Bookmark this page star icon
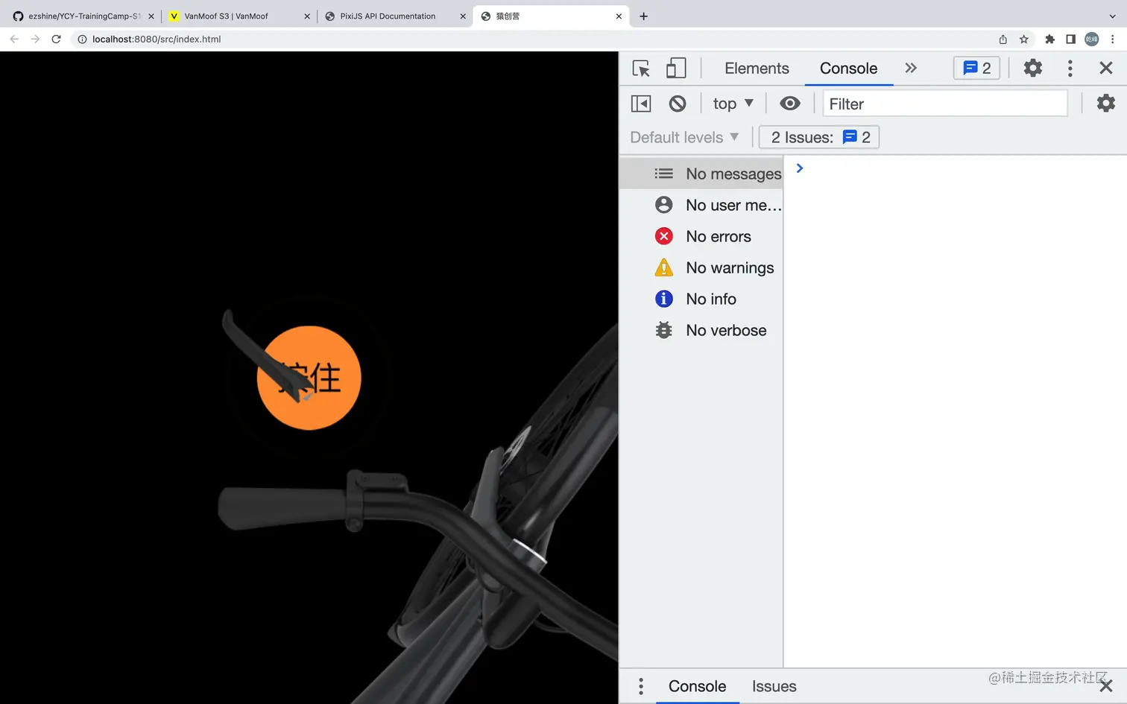This screenshot has height=704, width=1127. click(x=1023, y=39)
